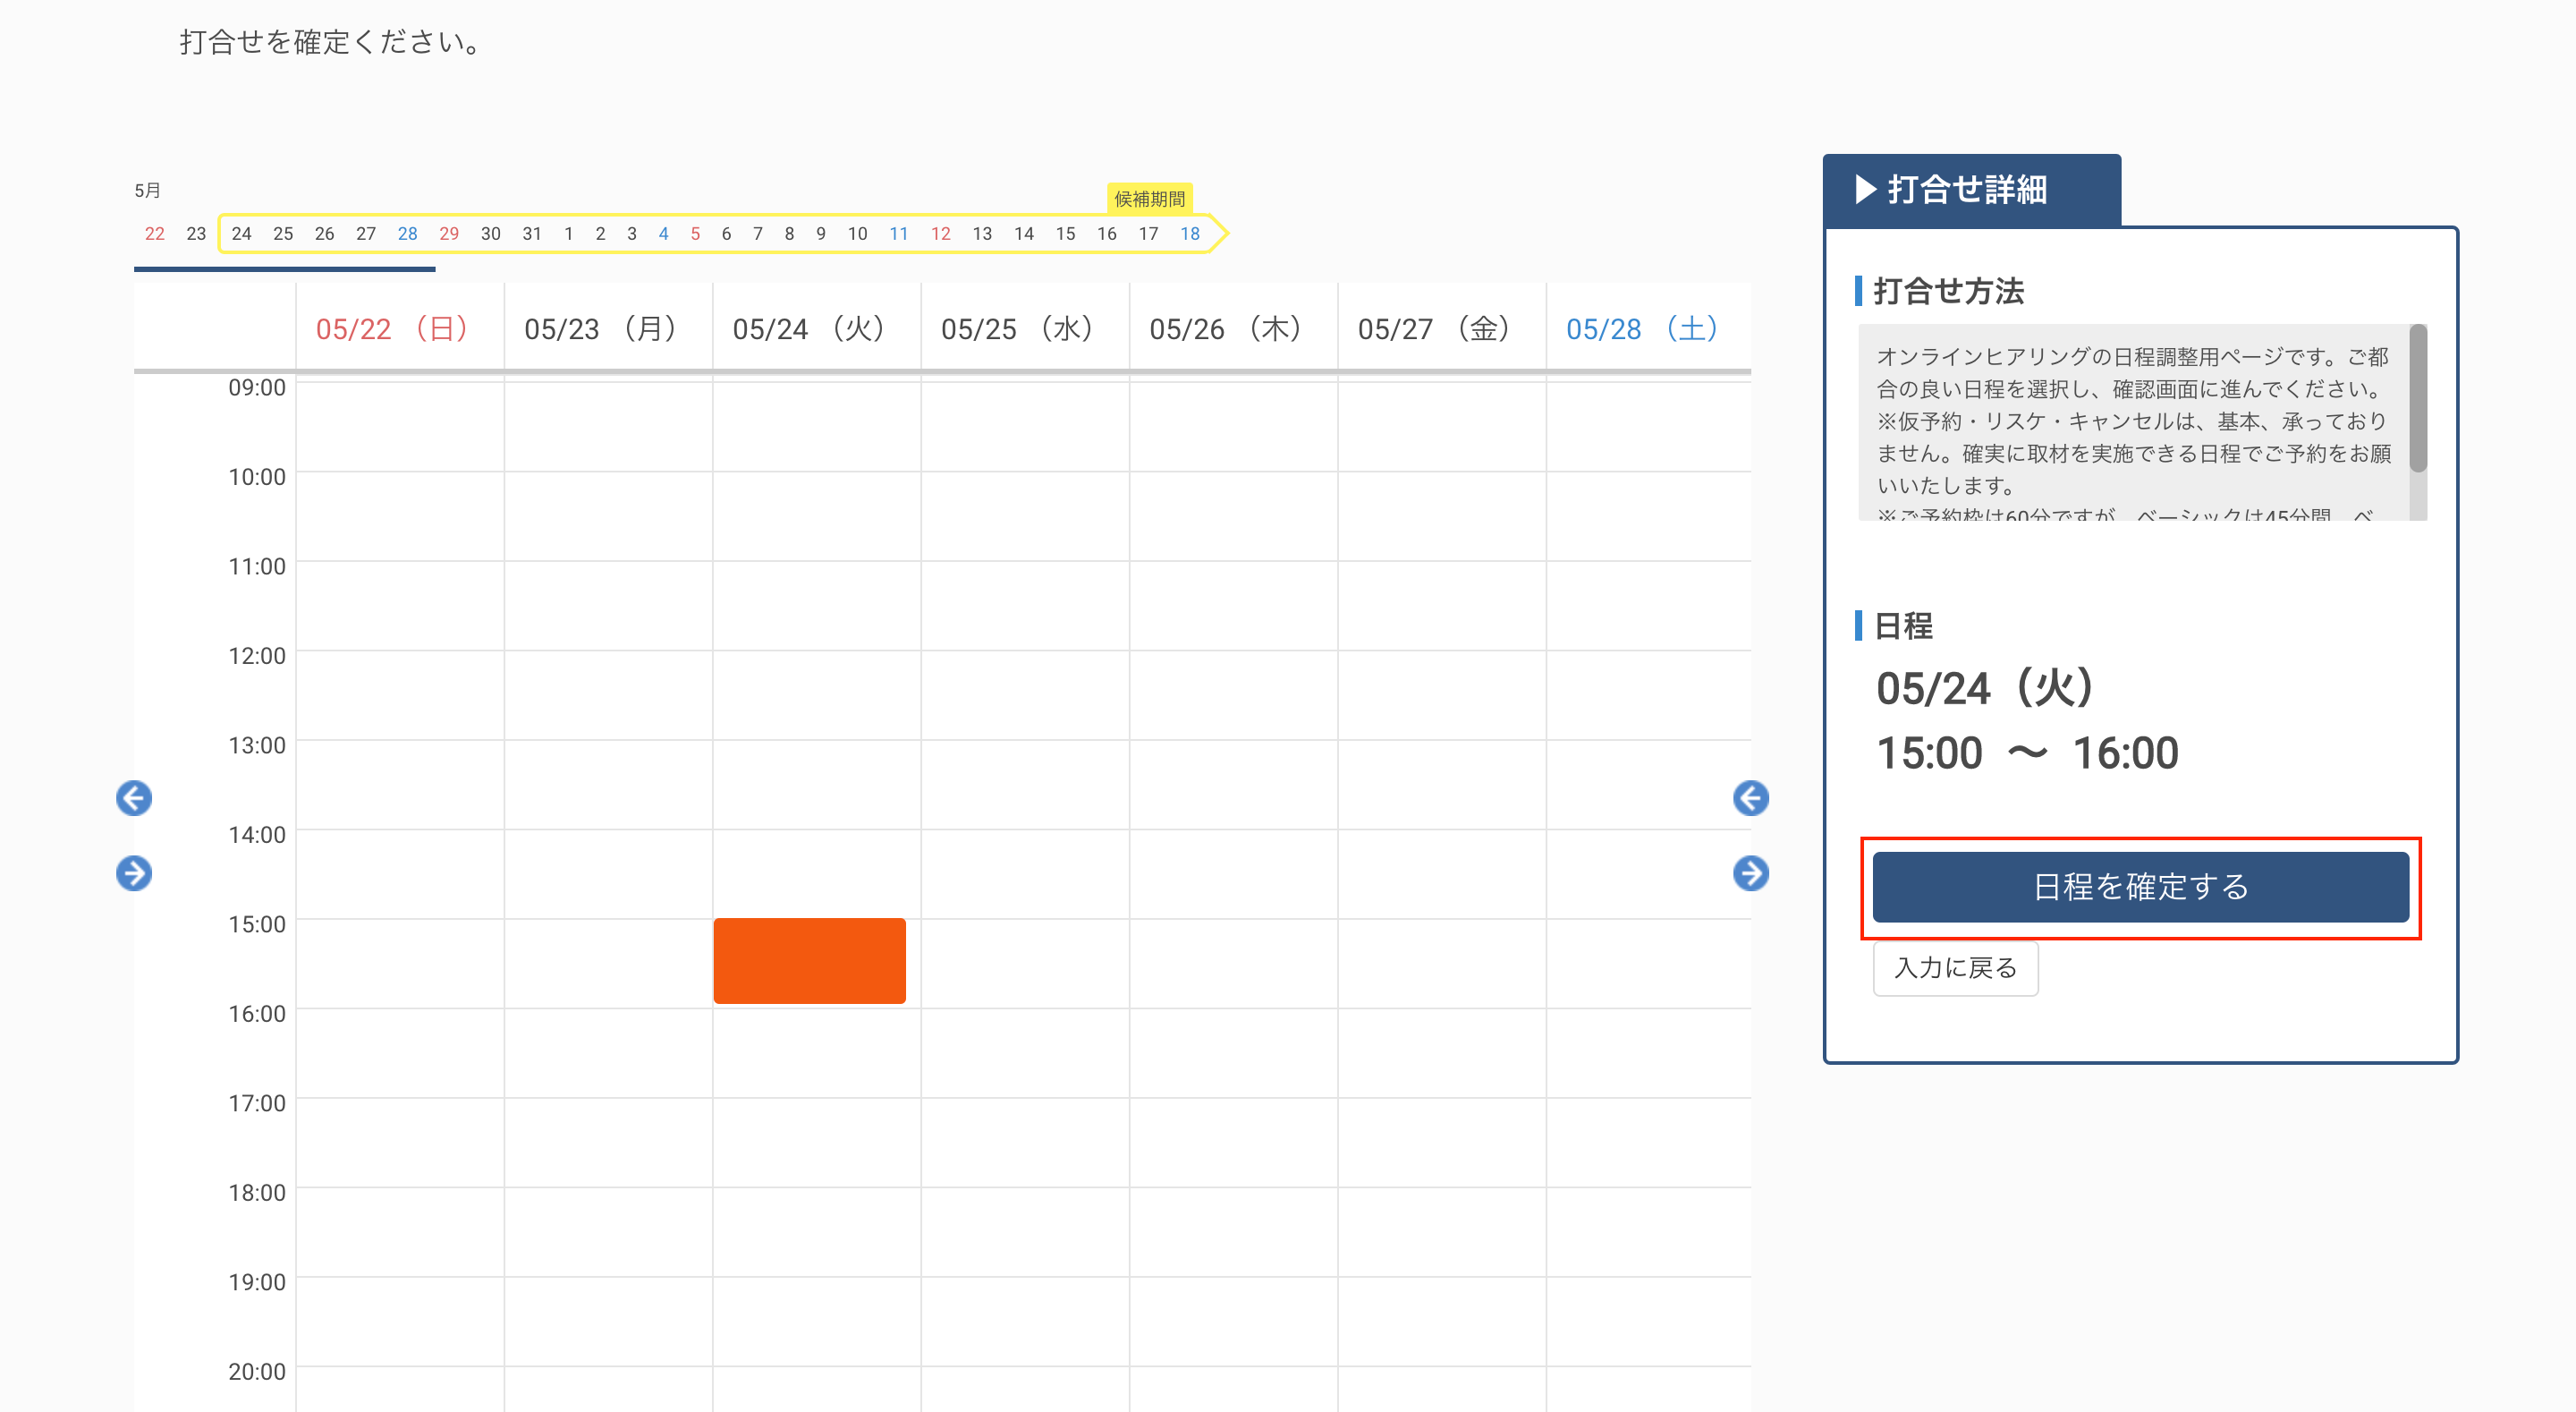Click the 候補期間 yellow label

pos(1149,200)
